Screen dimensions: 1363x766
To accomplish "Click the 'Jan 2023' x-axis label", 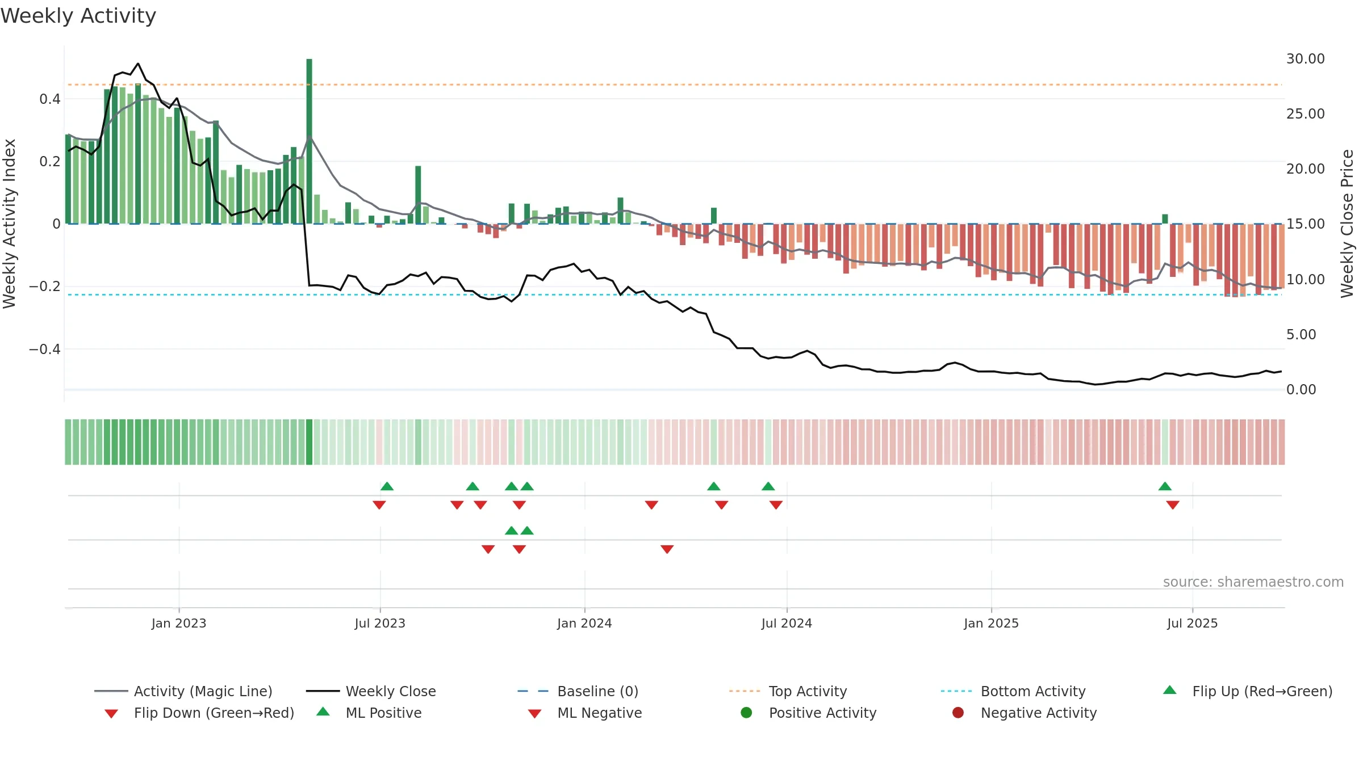I will pyautogui.click(x=179, y=623).
